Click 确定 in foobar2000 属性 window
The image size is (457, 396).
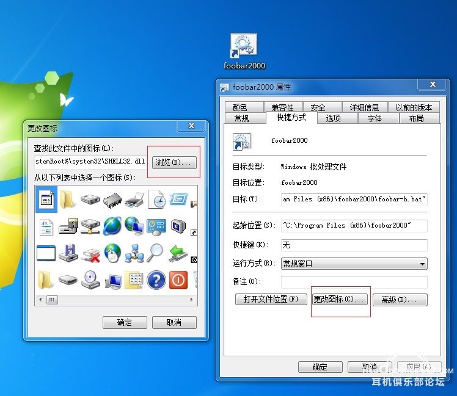pos(320,367)
